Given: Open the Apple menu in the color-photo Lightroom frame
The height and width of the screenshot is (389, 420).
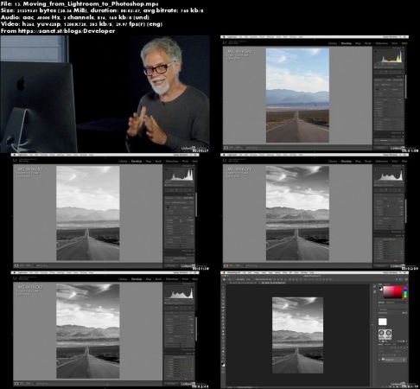Looking at the screenshot, I should (223, 37).
